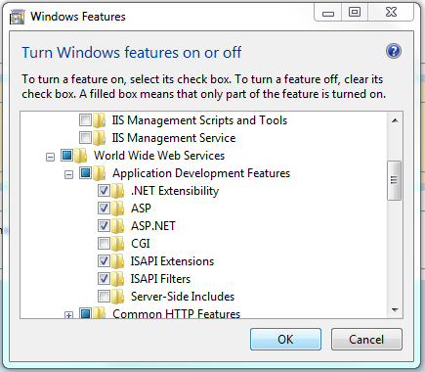Image resolution: width=425 pixels, height=372 pixels.
Task: Expand the Common HTTP Features node
Action: click(68, 315)
